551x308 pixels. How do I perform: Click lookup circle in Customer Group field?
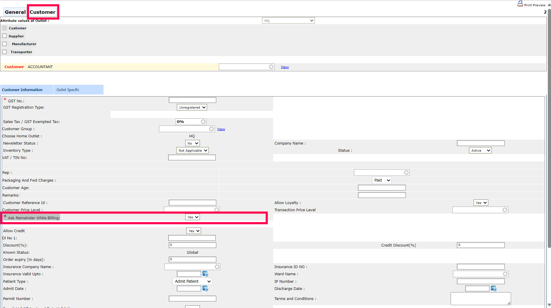click(211, 129)
